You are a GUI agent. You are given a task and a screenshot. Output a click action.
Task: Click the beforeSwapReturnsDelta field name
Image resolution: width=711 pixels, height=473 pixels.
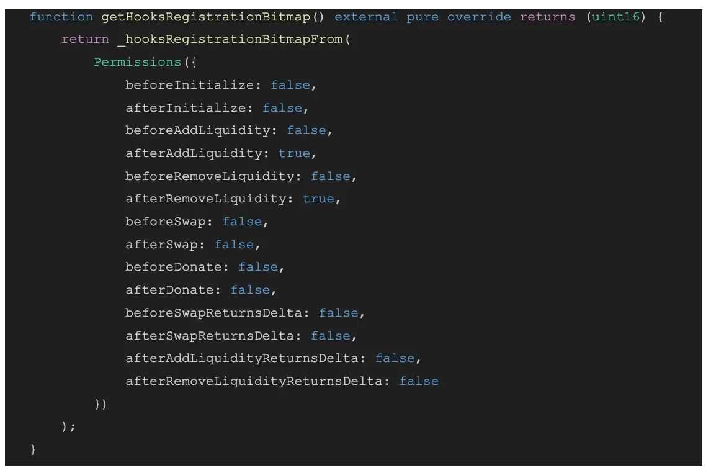[213, 313]
